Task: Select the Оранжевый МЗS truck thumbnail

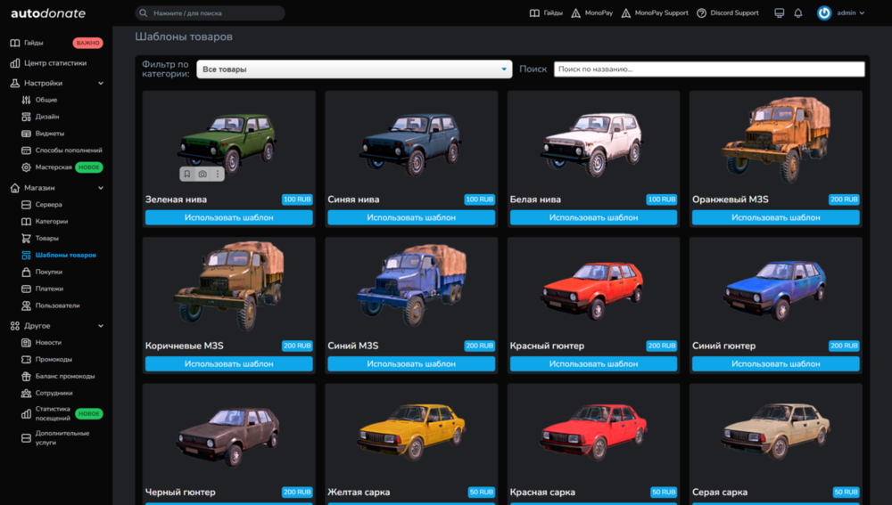Action: pos(776,139)
